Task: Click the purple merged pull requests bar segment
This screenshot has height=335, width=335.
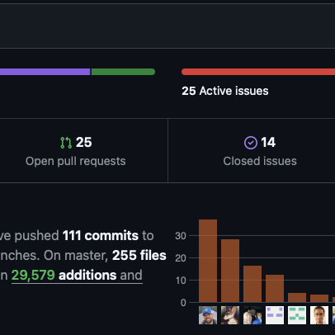Action: pyautogui.click(x=45, y=72)
